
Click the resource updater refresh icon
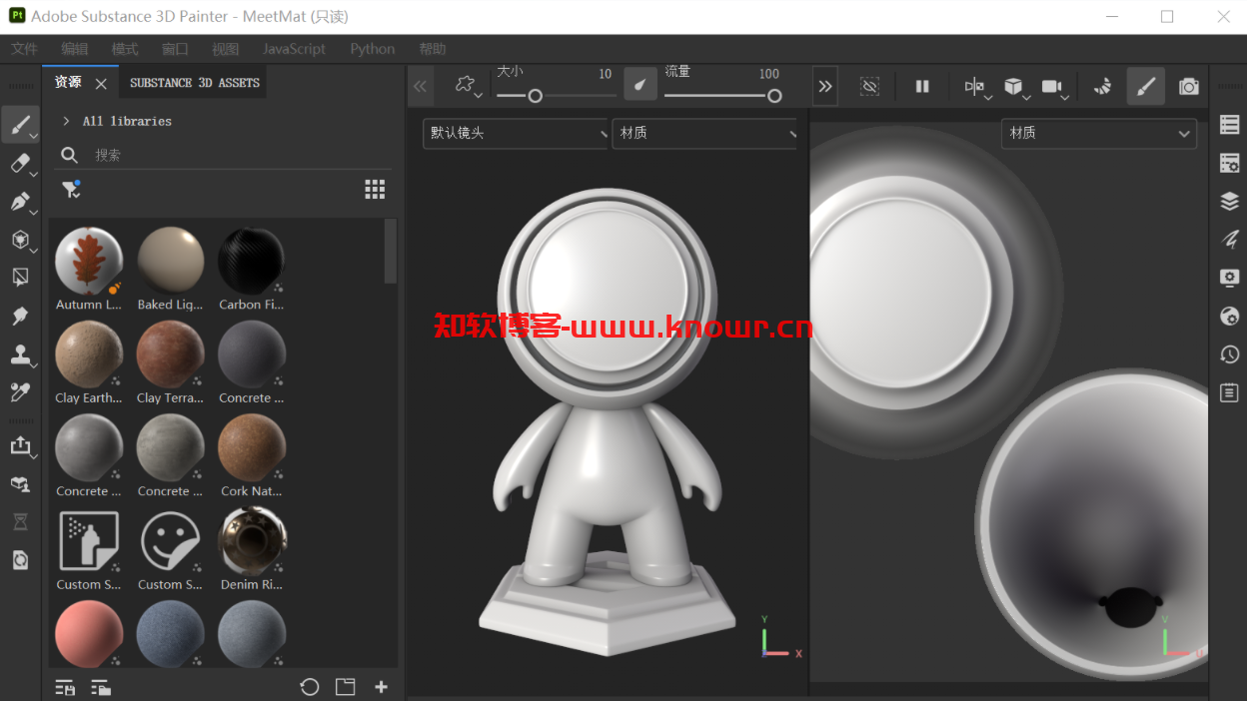pyautogui.click(x=20, y=560)
